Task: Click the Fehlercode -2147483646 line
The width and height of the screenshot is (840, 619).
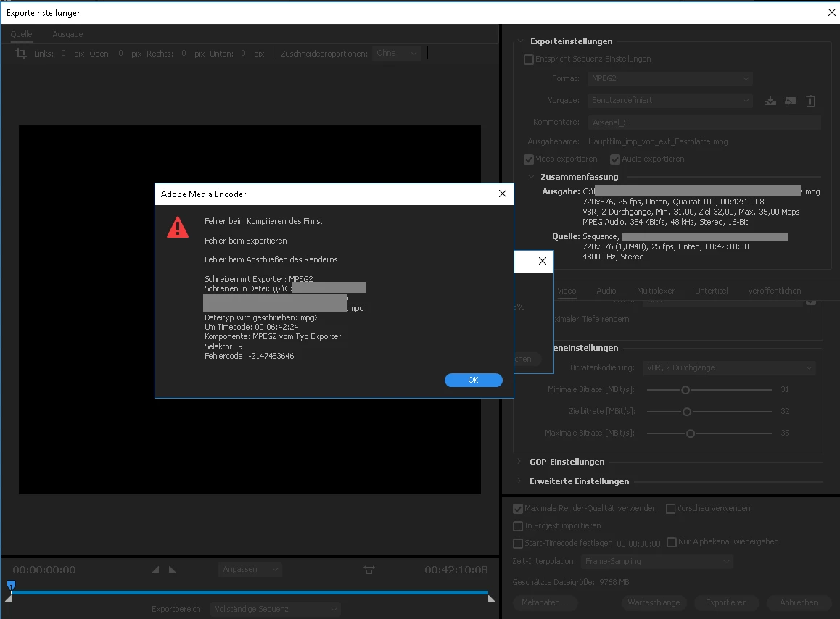Action: pyautogui.click(x=249, y=356)
